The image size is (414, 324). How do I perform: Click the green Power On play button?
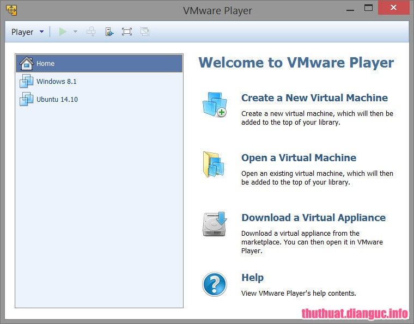click(x=63, y=32)
